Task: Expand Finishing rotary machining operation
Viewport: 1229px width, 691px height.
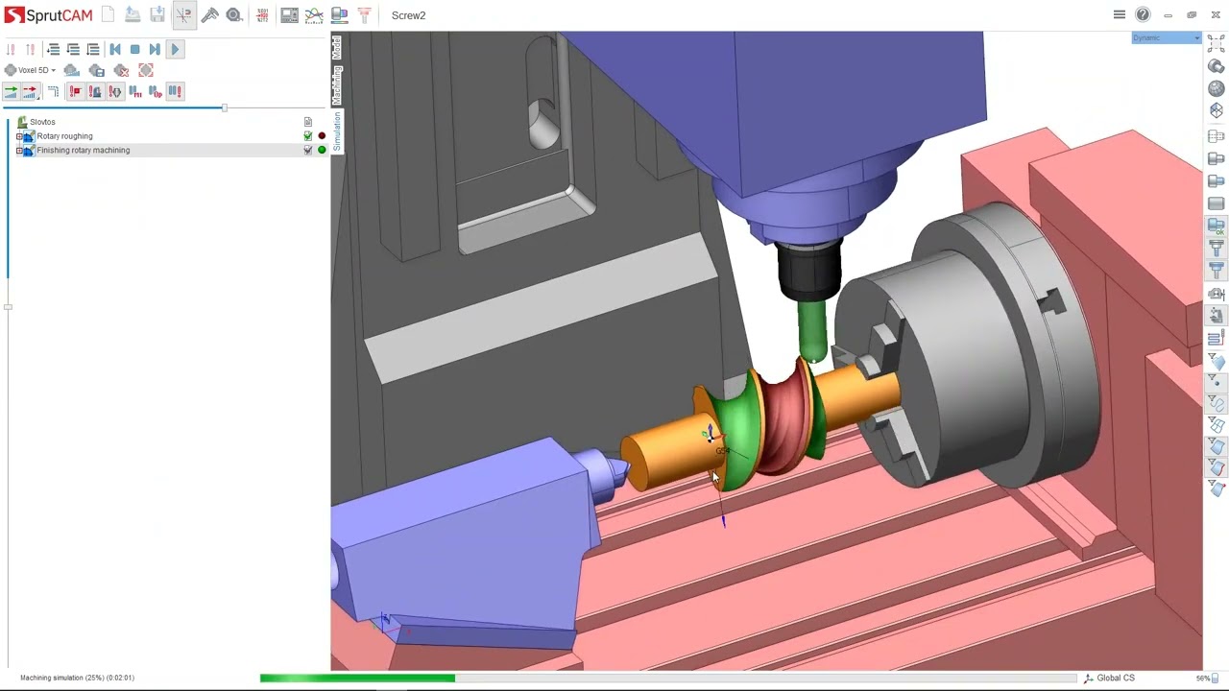Action: pyautogui.click(x=19, y=151)
